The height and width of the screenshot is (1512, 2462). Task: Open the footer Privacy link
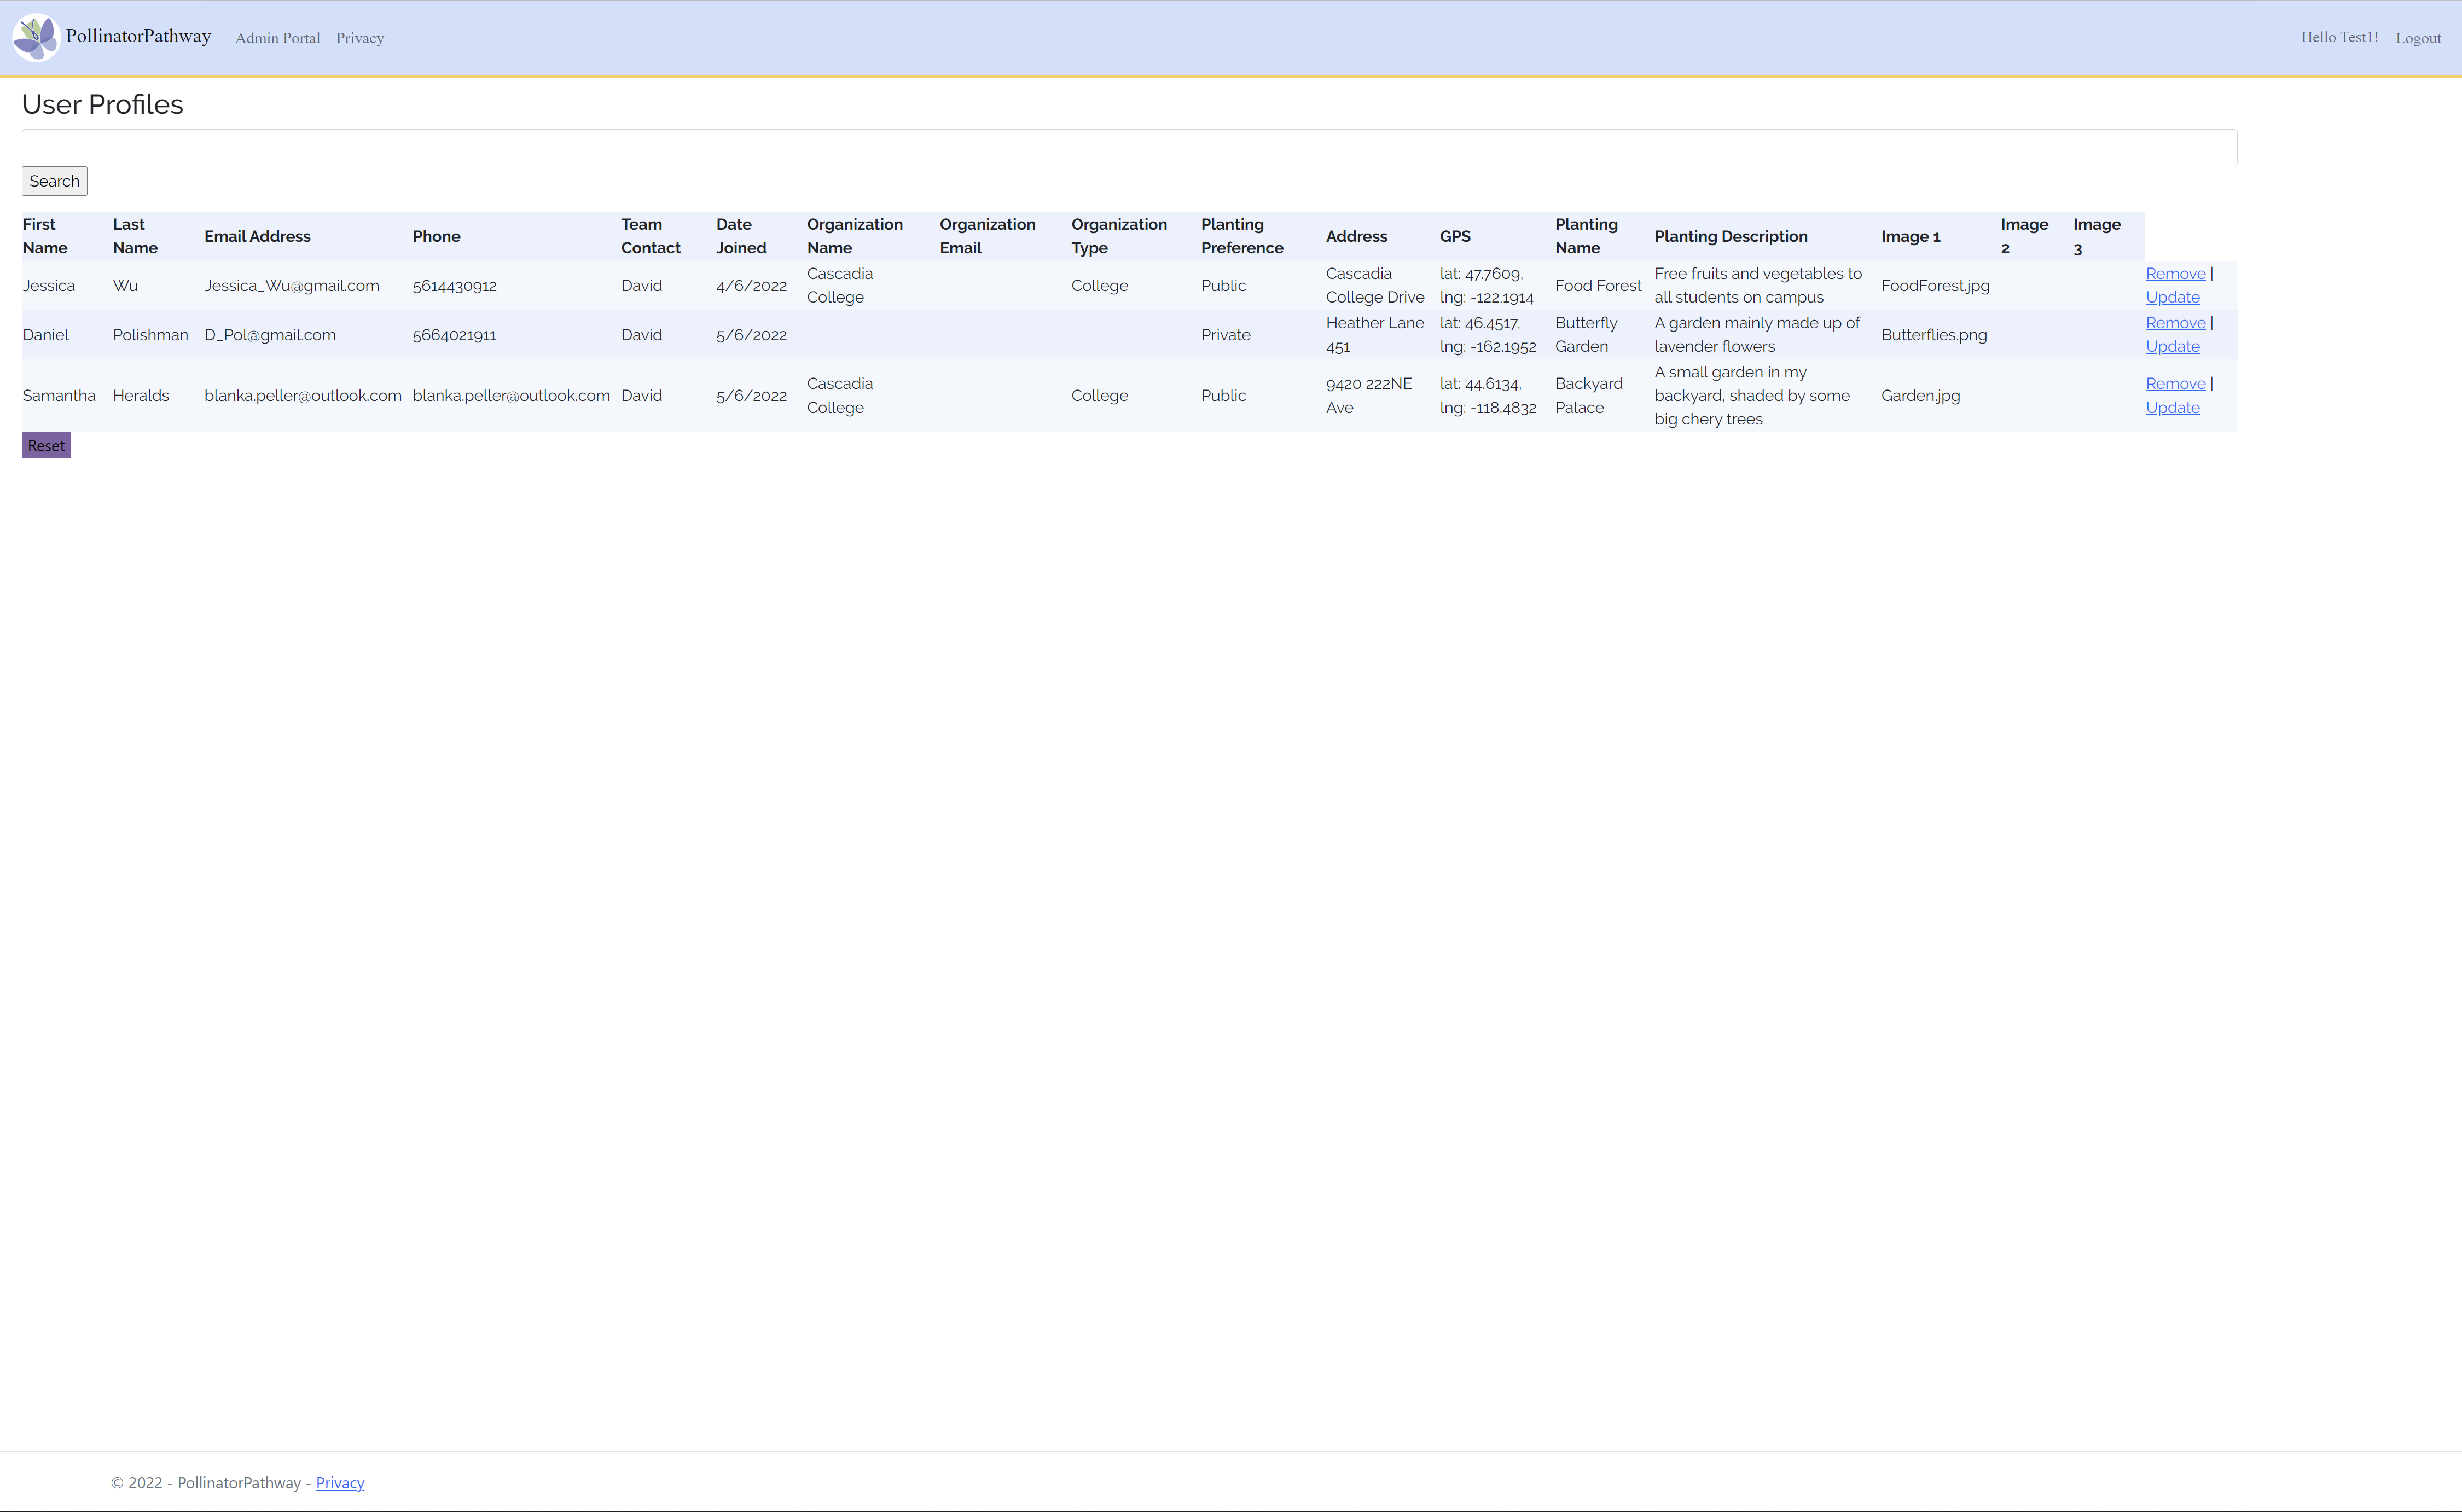click(x=340, y=1482)
